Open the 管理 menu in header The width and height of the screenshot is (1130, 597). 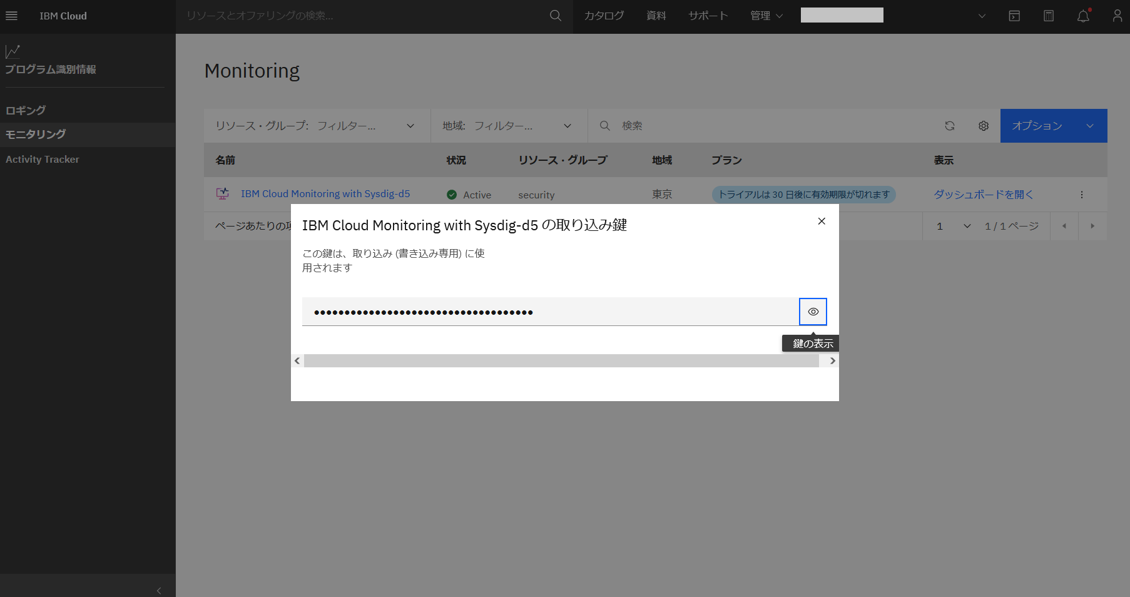(766, 16)
